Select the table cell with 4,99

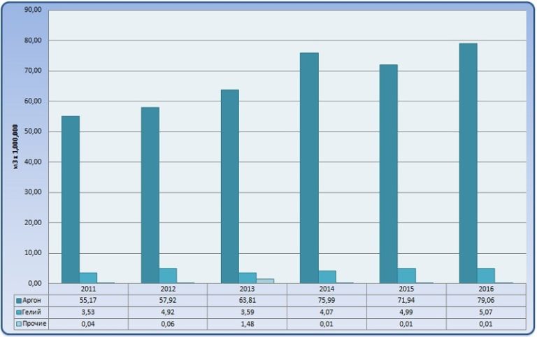tap(406, 313)
